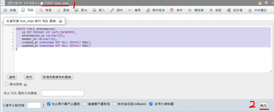Open the 預存程序 tab
Viewport: 274px width, 112px height.
point(155,10)
